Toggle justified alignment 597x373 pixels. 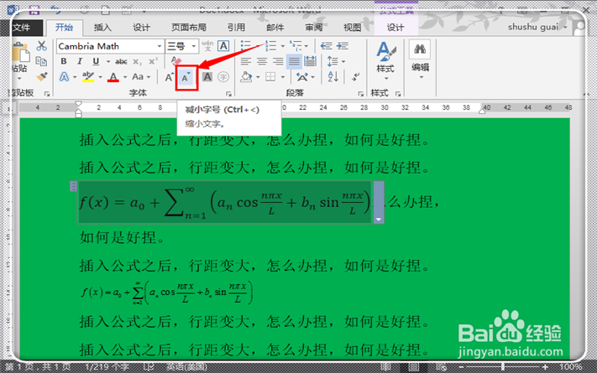(294, 61)
